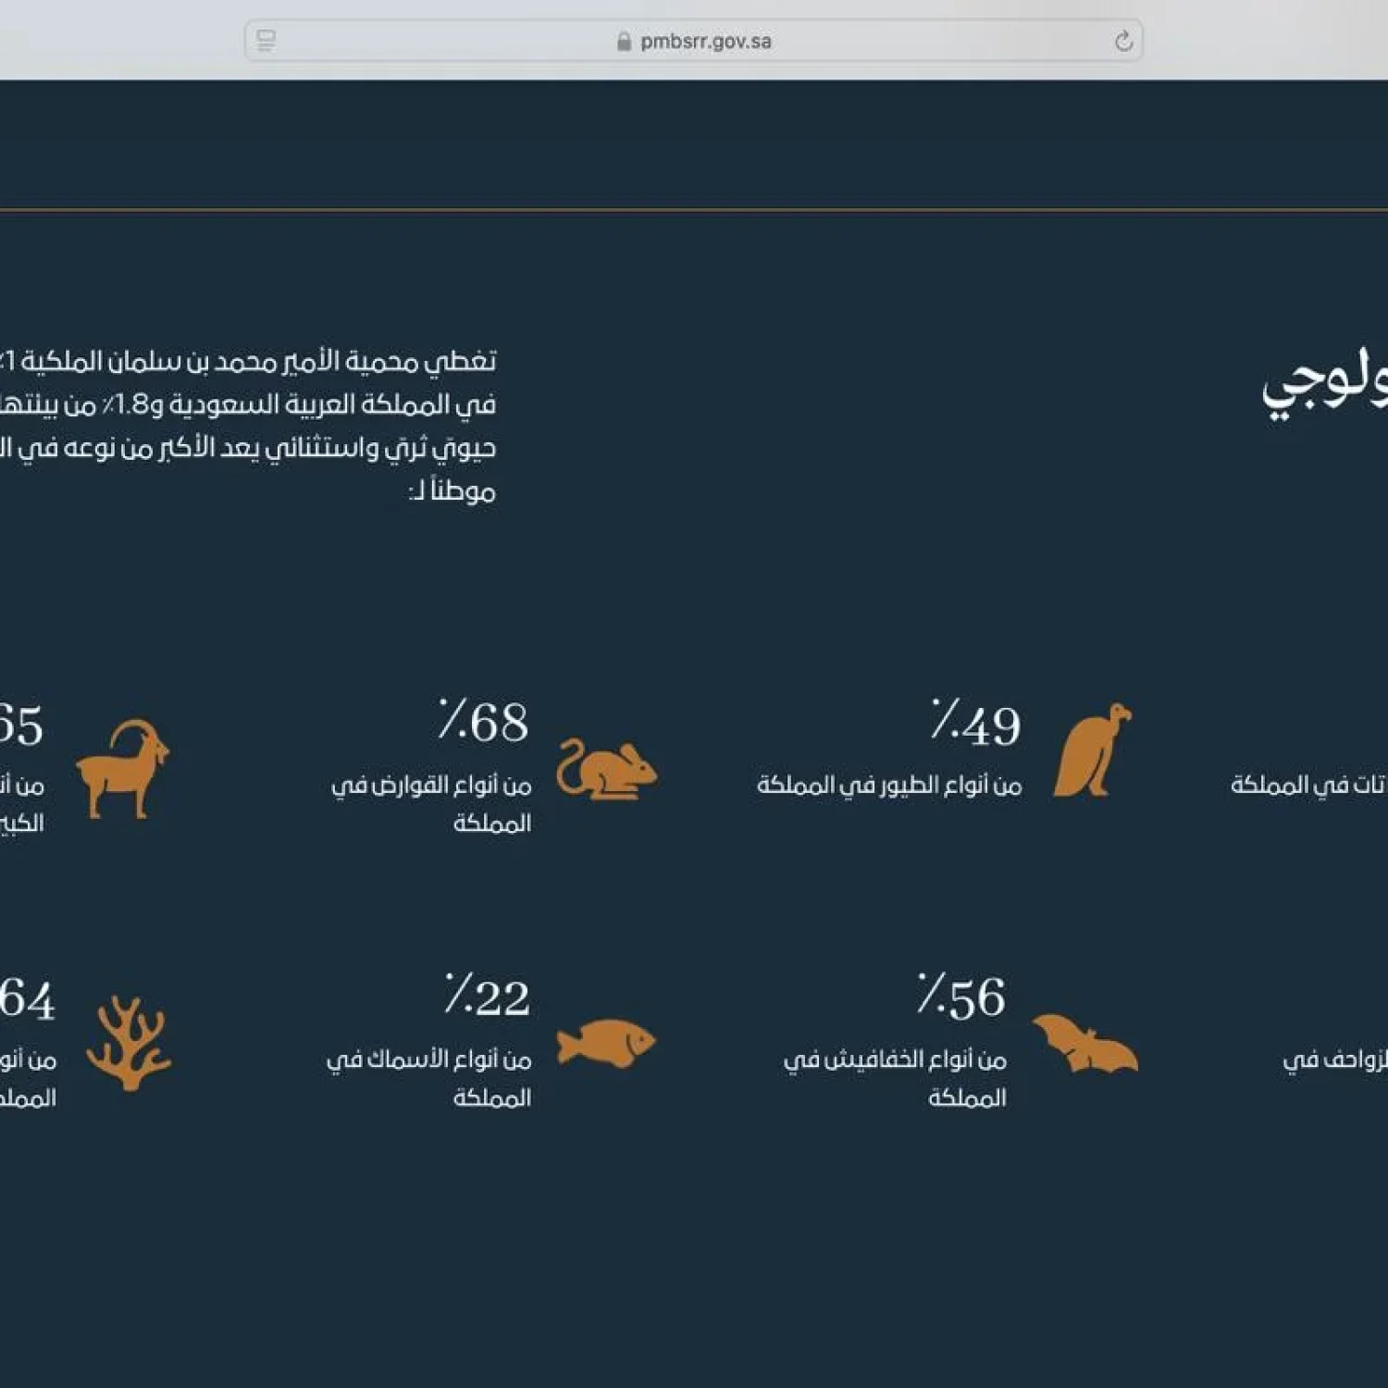Click the text 'موطناً لـ:'
Viewport: 1388px width, 1388px height.
tap(452, 490)
